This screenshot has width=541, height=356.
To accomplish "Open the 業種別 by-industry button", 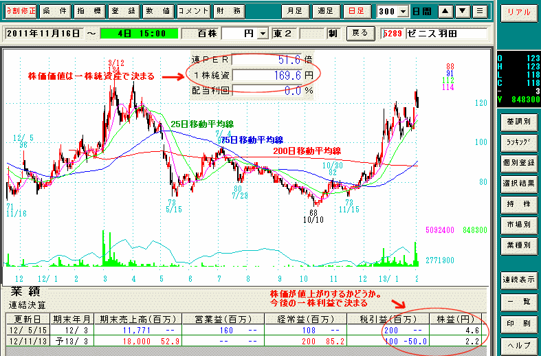I will [518, 245].
